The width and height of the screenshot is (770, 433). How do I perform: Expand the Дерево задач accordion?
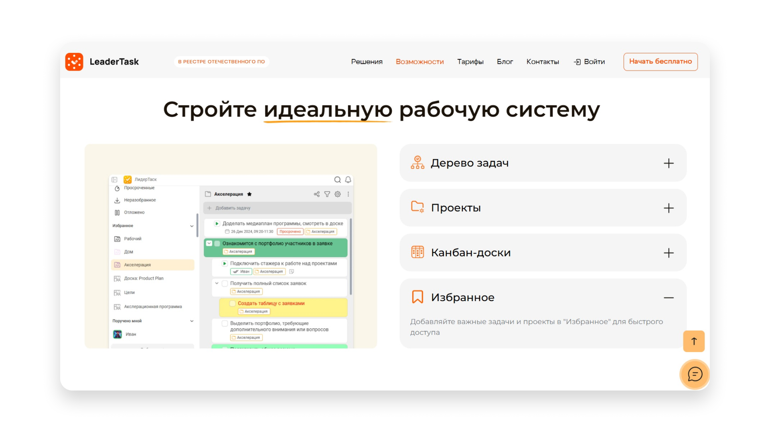click(669, 163)
